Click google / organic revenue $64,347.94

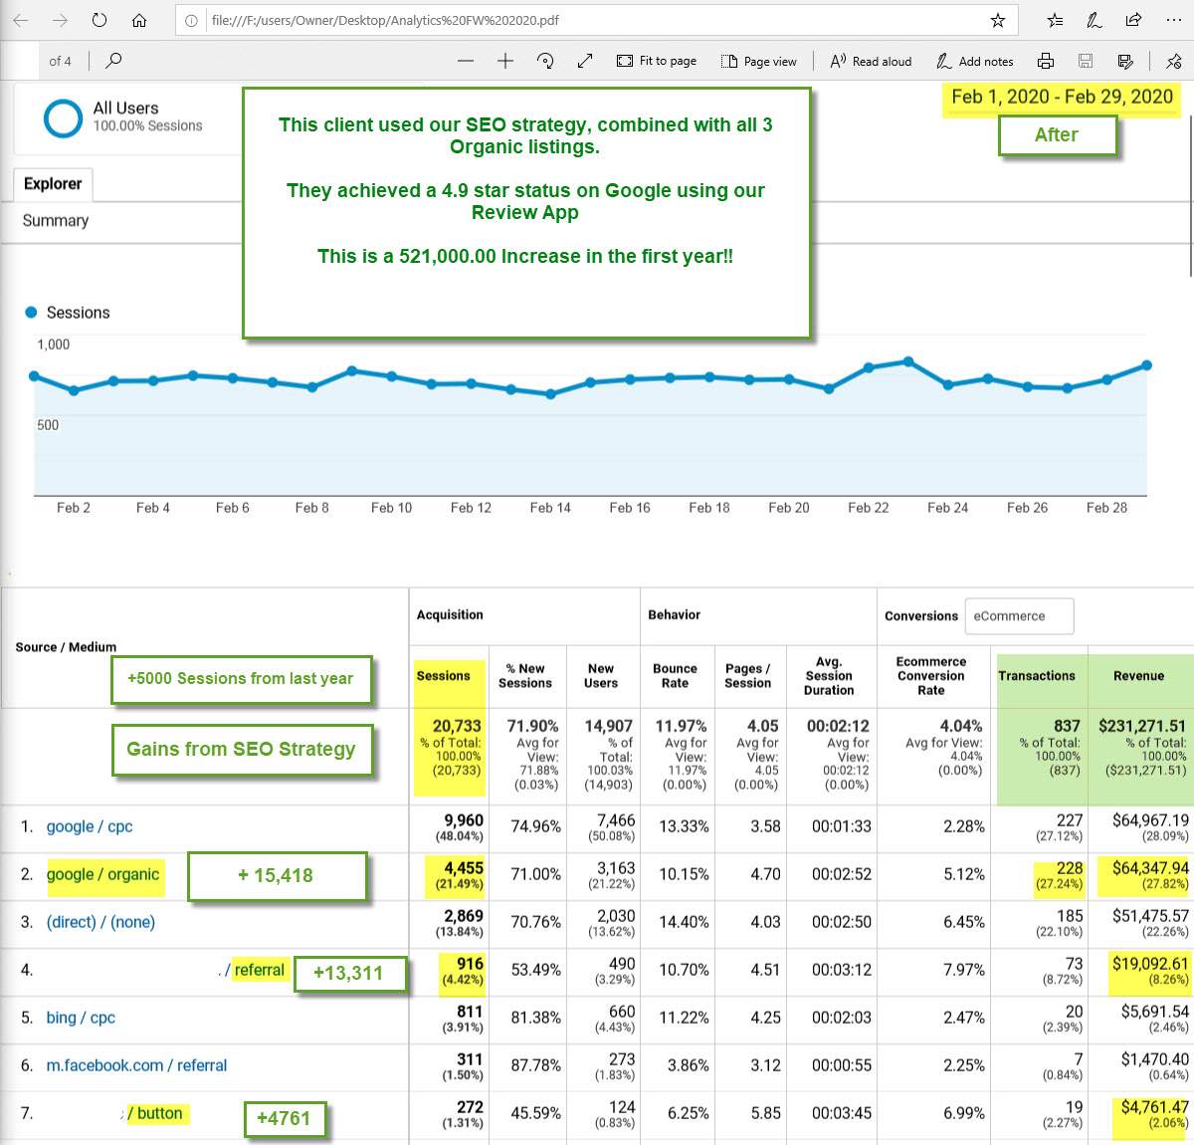1150,868
